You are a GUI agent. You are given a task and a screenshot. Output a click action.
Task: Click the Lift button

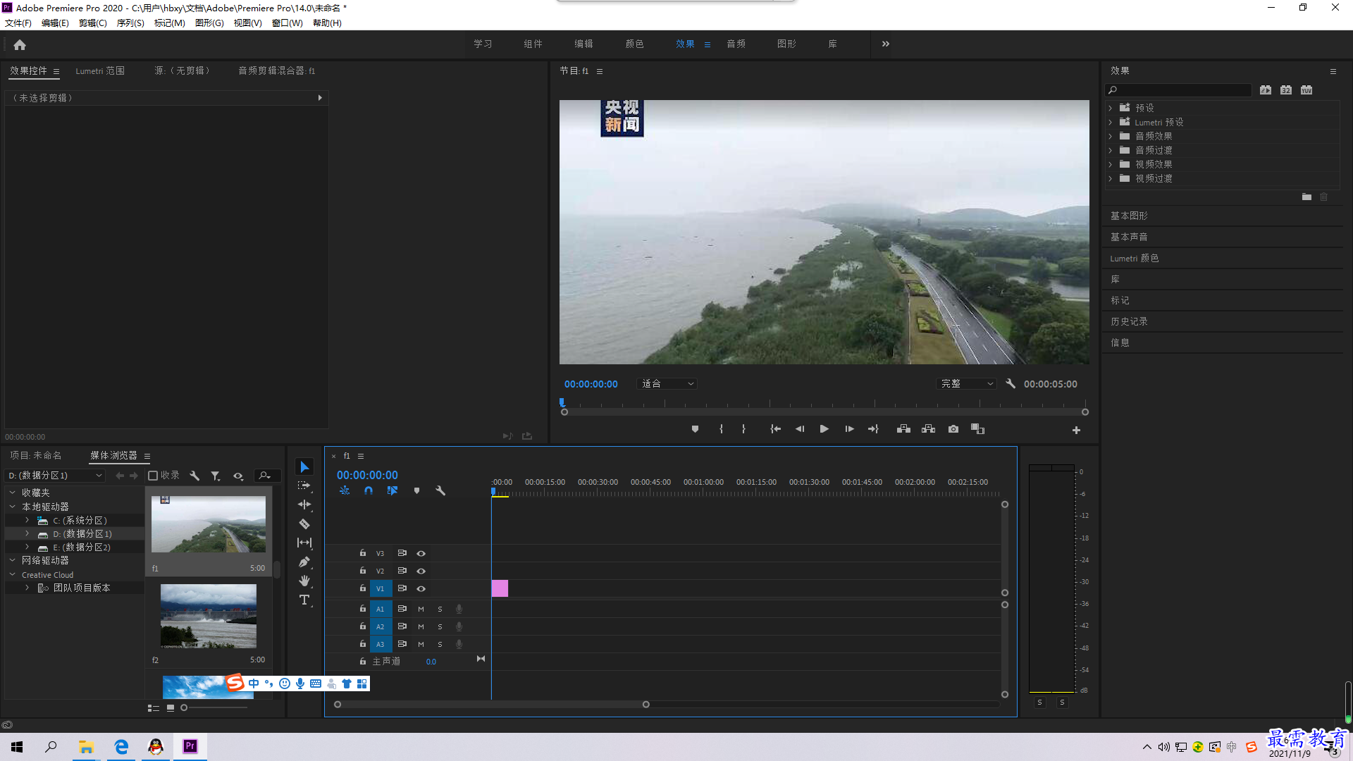click(903, 429)
